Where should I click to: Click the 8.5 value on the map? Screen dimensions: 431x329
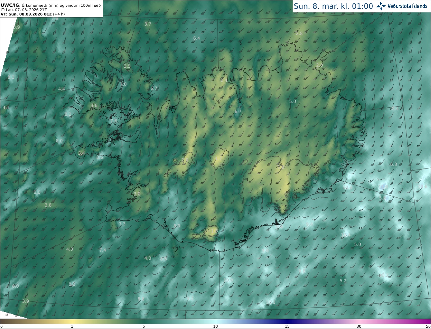(100, 157)
